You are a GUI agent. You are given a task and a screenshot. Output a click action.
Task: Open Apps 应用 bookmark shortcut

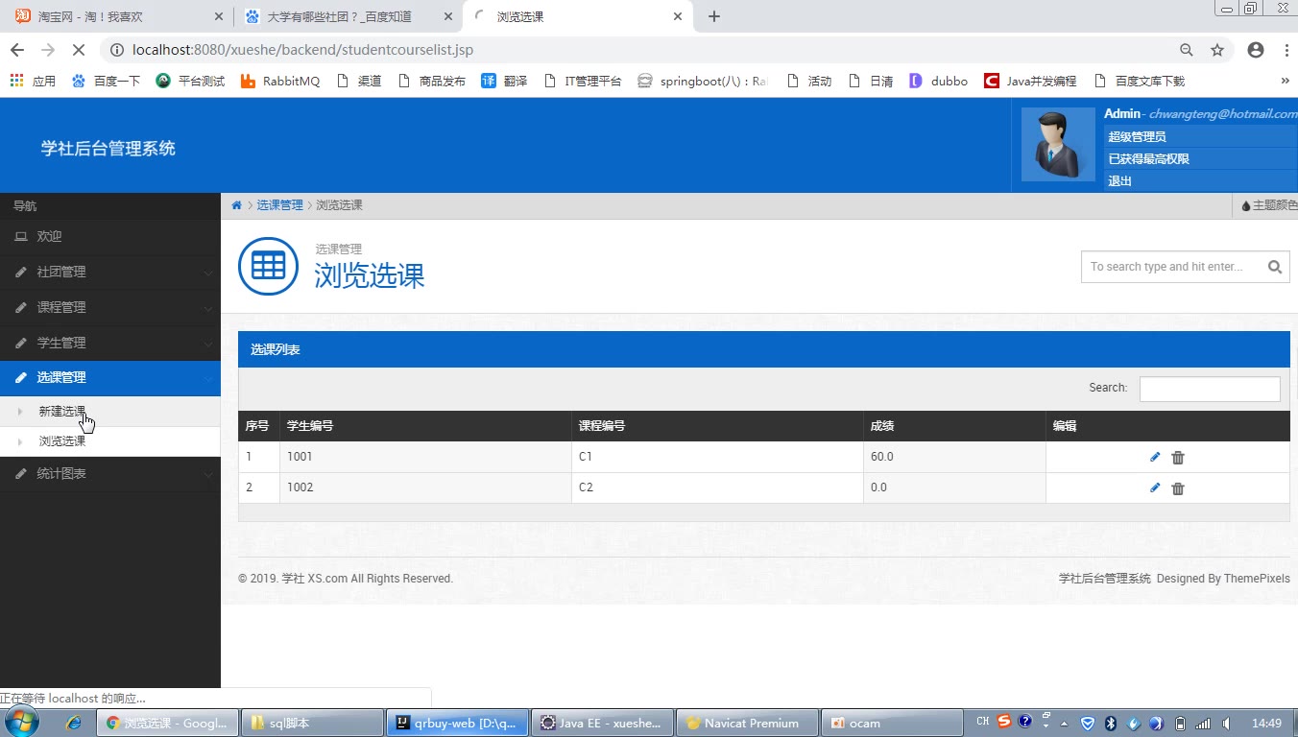tap(33, 82)
